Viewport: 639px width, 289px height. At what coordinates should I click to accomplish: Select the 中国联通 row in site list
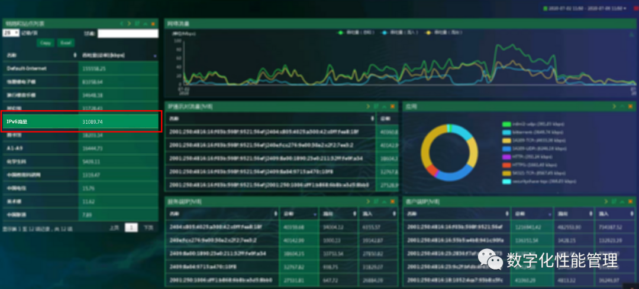click(x=80, y=214)
